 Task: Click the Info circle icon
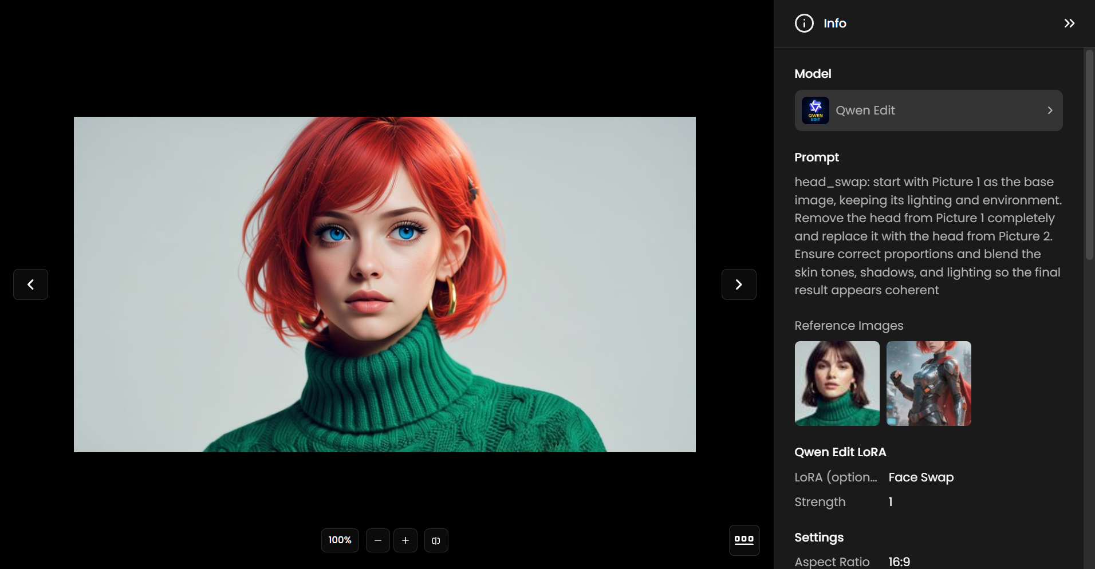[804, 23]
